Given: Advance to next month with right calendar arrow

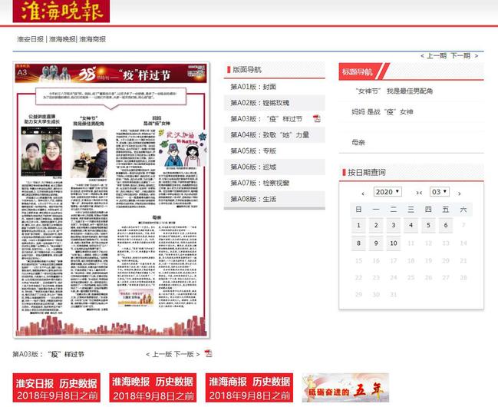Looking at the screenshot, I should coord(459,192).
